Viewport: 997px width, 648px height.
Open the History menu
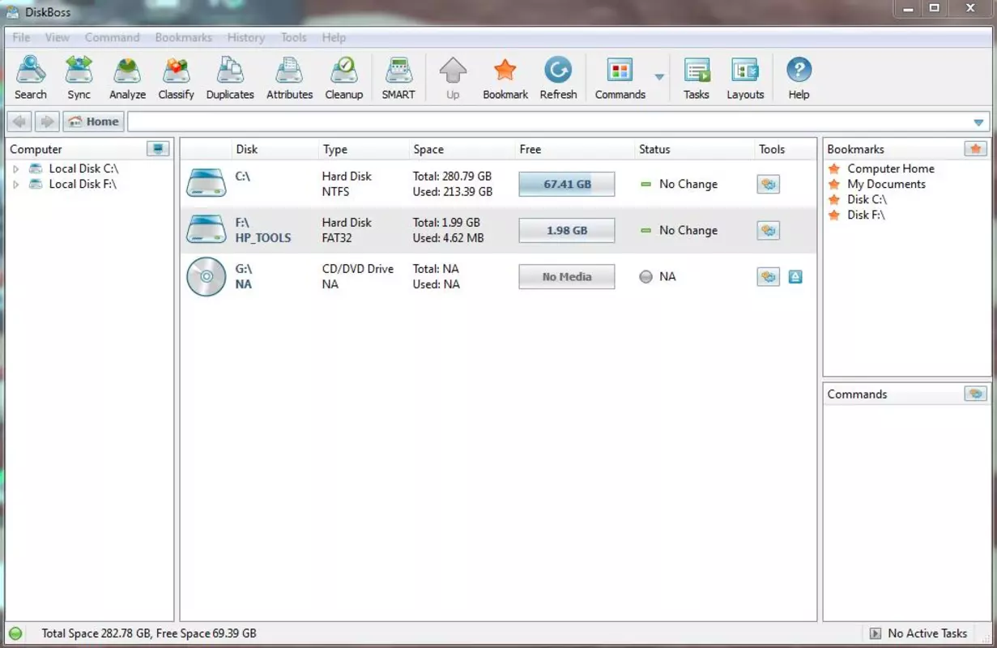tap(246, 37)
